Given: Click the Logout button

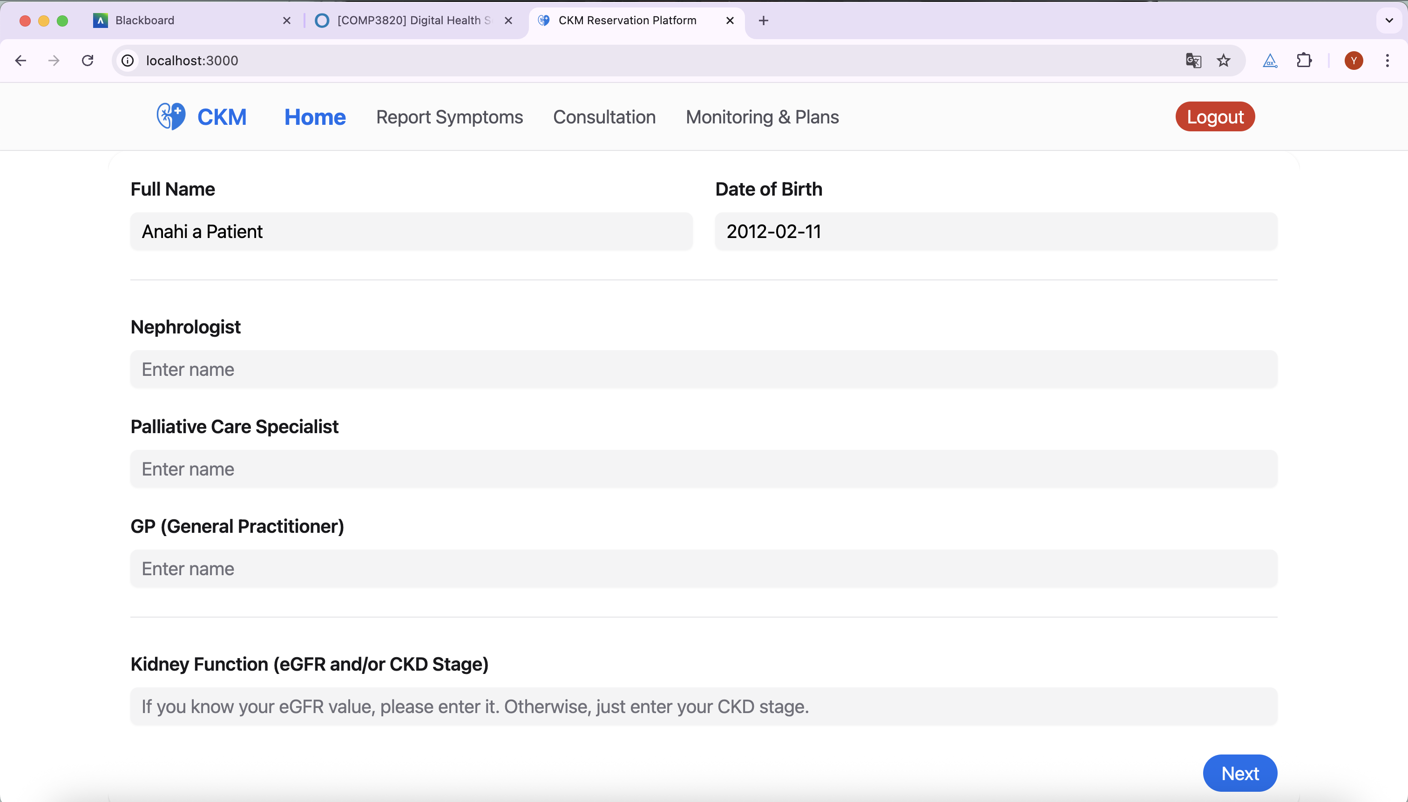Looking at the screenshot, I should click(x=1214, y=116).
